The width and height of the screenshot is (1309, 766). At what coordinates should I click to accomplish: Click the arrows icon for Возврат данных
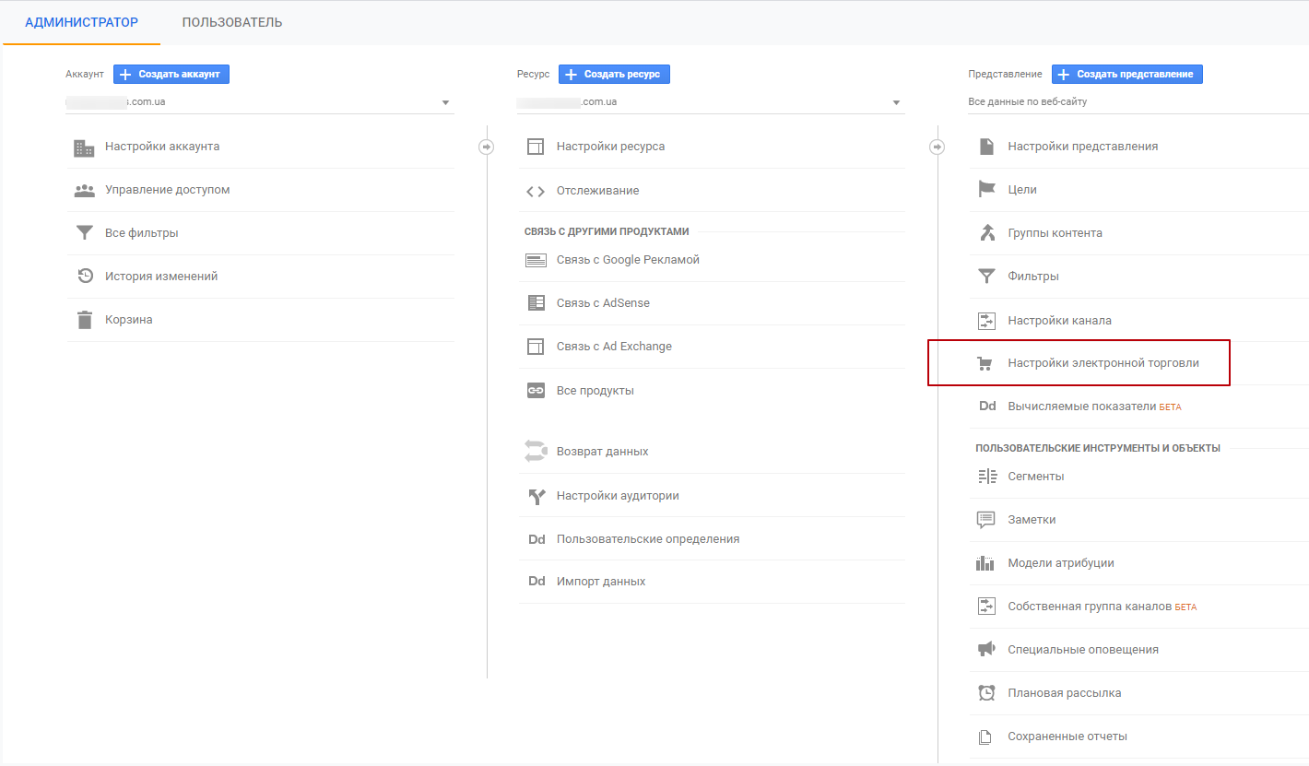(536, 451)
